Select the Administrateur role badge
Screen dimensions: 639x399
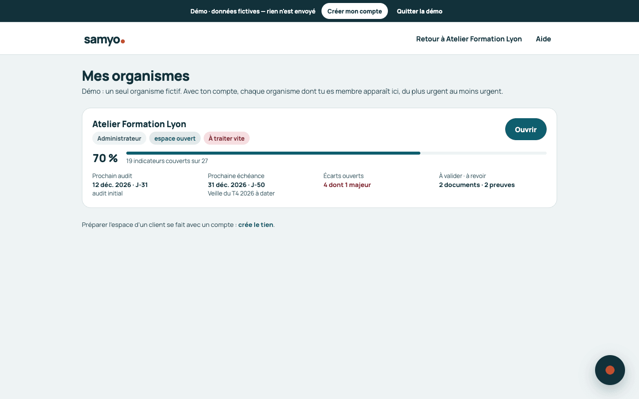[x=119, y=138]
